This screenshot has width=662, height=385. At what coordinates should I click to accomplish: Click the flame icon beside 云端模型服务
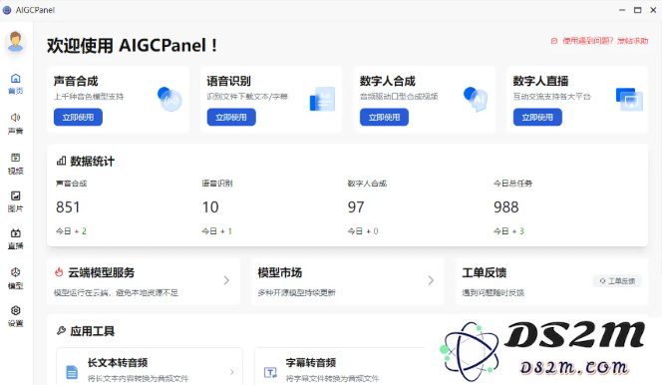(59, 272)
